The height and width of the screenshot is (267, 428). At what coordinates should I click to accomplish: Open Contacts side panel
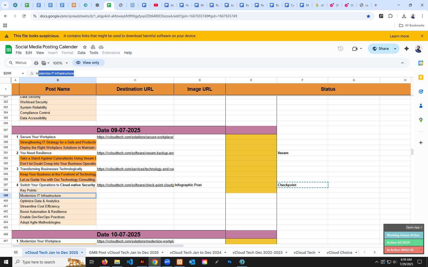pos(421,106)
